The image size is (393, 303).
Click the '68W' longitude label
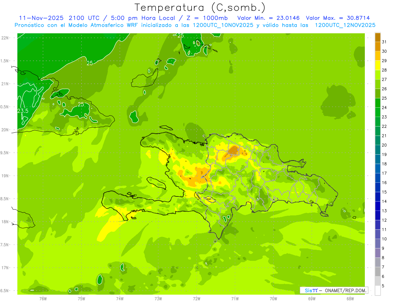pos(350,298)
